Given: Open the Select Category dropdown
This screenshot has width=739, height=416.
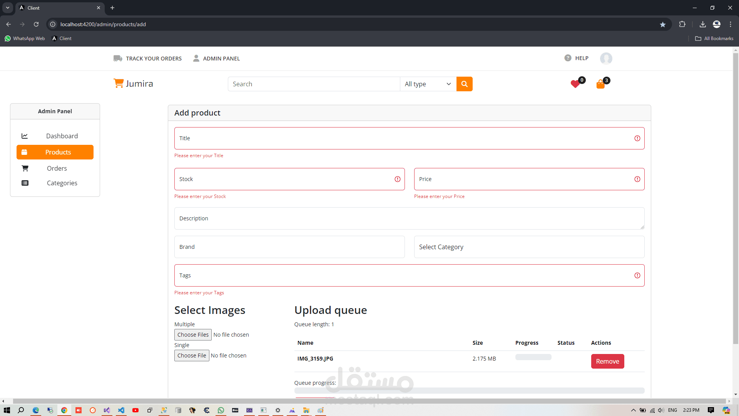Looking at the screenshot, I should click(x=529, y=247).
